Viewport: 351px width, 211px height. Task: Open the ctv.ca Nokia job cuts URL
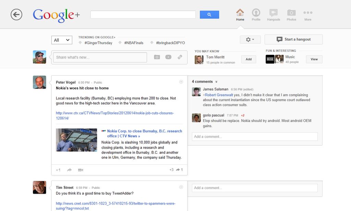point(115,115)
